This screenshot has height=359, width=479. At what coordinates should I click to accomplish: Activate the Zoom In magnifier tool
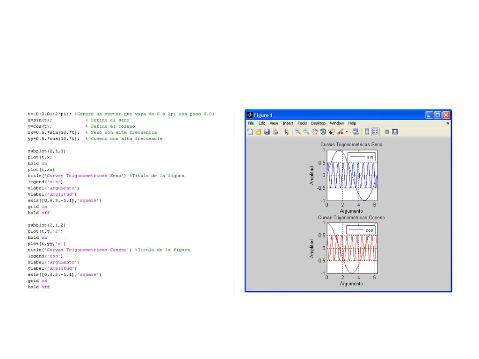pyautogui.click(x=298, y=131)
